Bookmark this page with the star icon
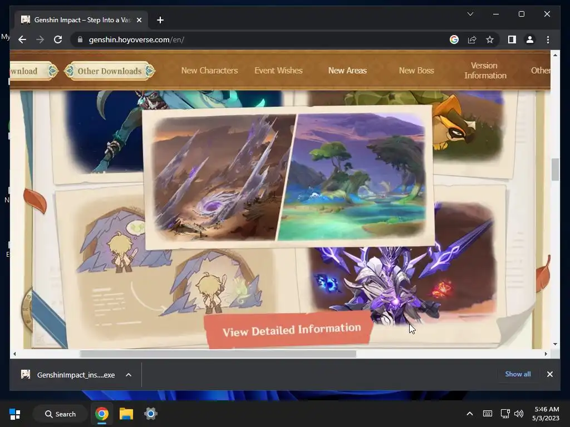Viewport: 570px width, 427px height. click(490, 39)
